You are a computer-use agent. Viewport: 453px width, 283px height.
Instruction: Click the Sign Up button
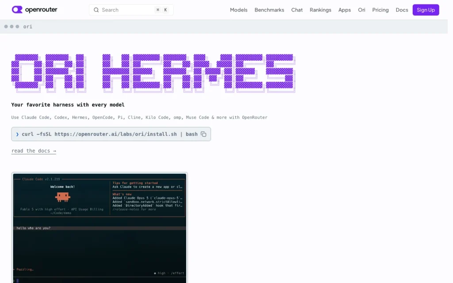[x=426, y=10]
